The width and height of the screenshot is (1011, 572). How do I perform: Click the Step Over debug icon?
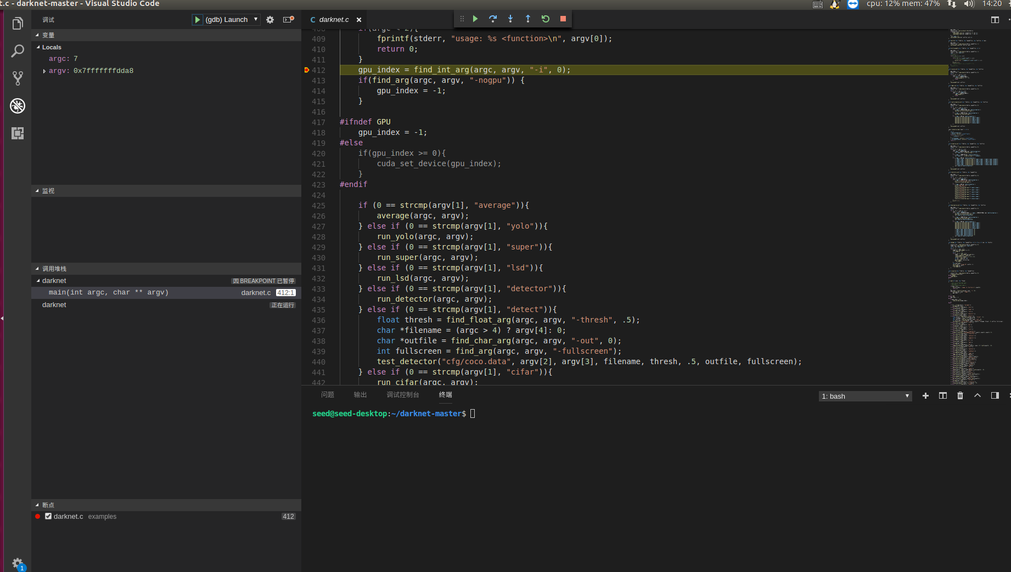493,19
